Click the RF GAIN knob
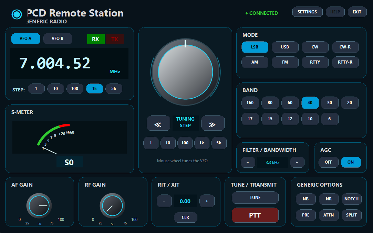This screenshot has height=233, width=373. click(x=112, y=206)
